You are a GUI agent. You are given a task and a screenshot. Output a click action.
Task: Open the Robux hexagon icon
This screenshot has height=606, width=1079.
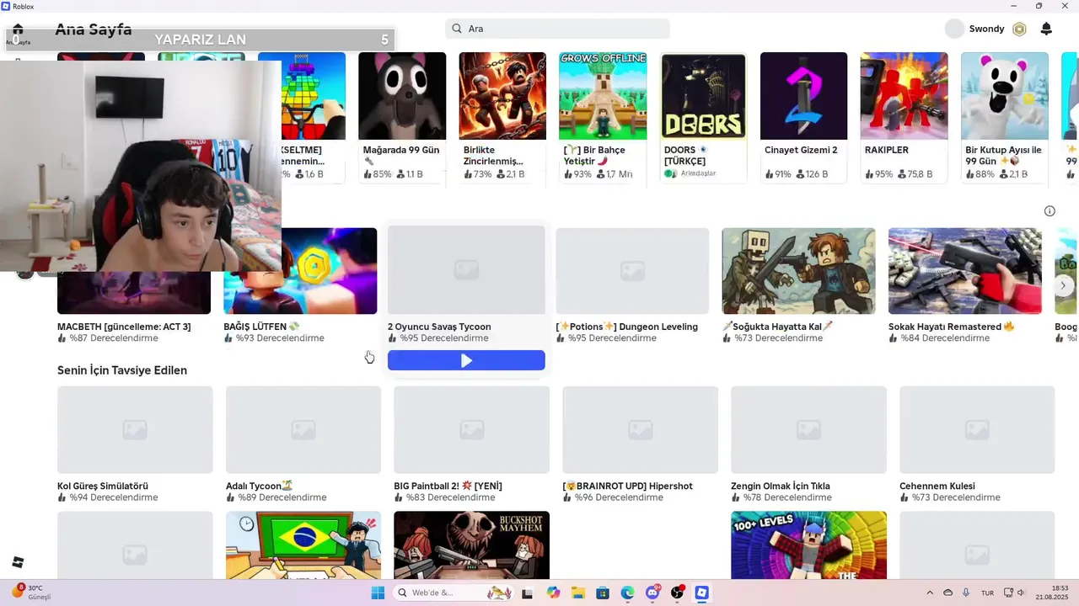tap(1019, 29)
